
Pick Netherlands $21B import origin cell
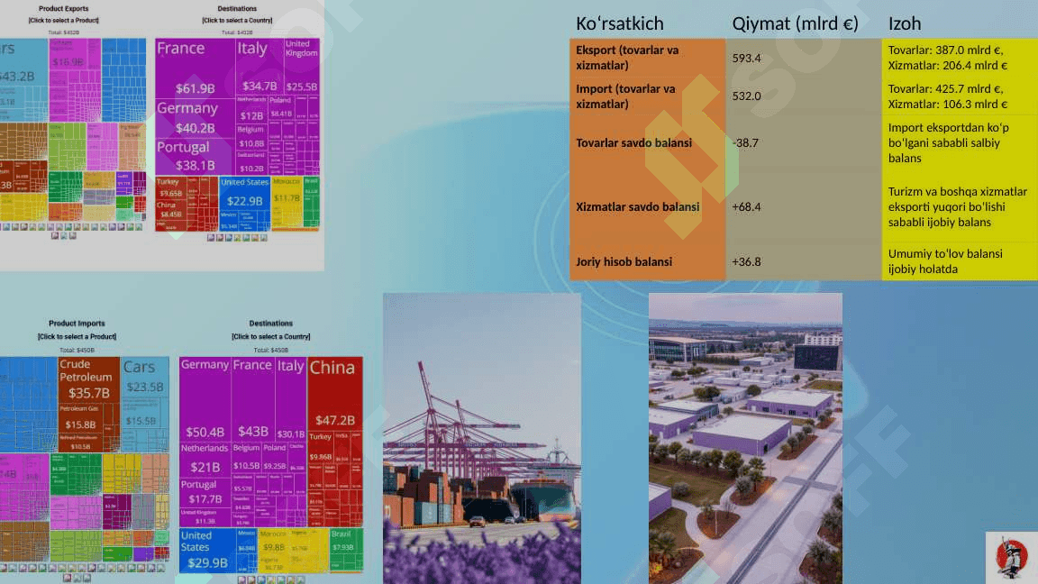tap(205, 459)
